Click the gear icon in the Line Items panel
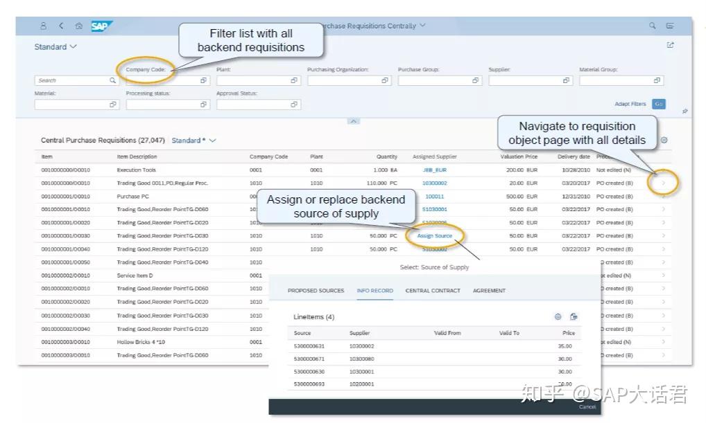Image resolution: width=706 pixels, height=423 pixels. point(558,316)
